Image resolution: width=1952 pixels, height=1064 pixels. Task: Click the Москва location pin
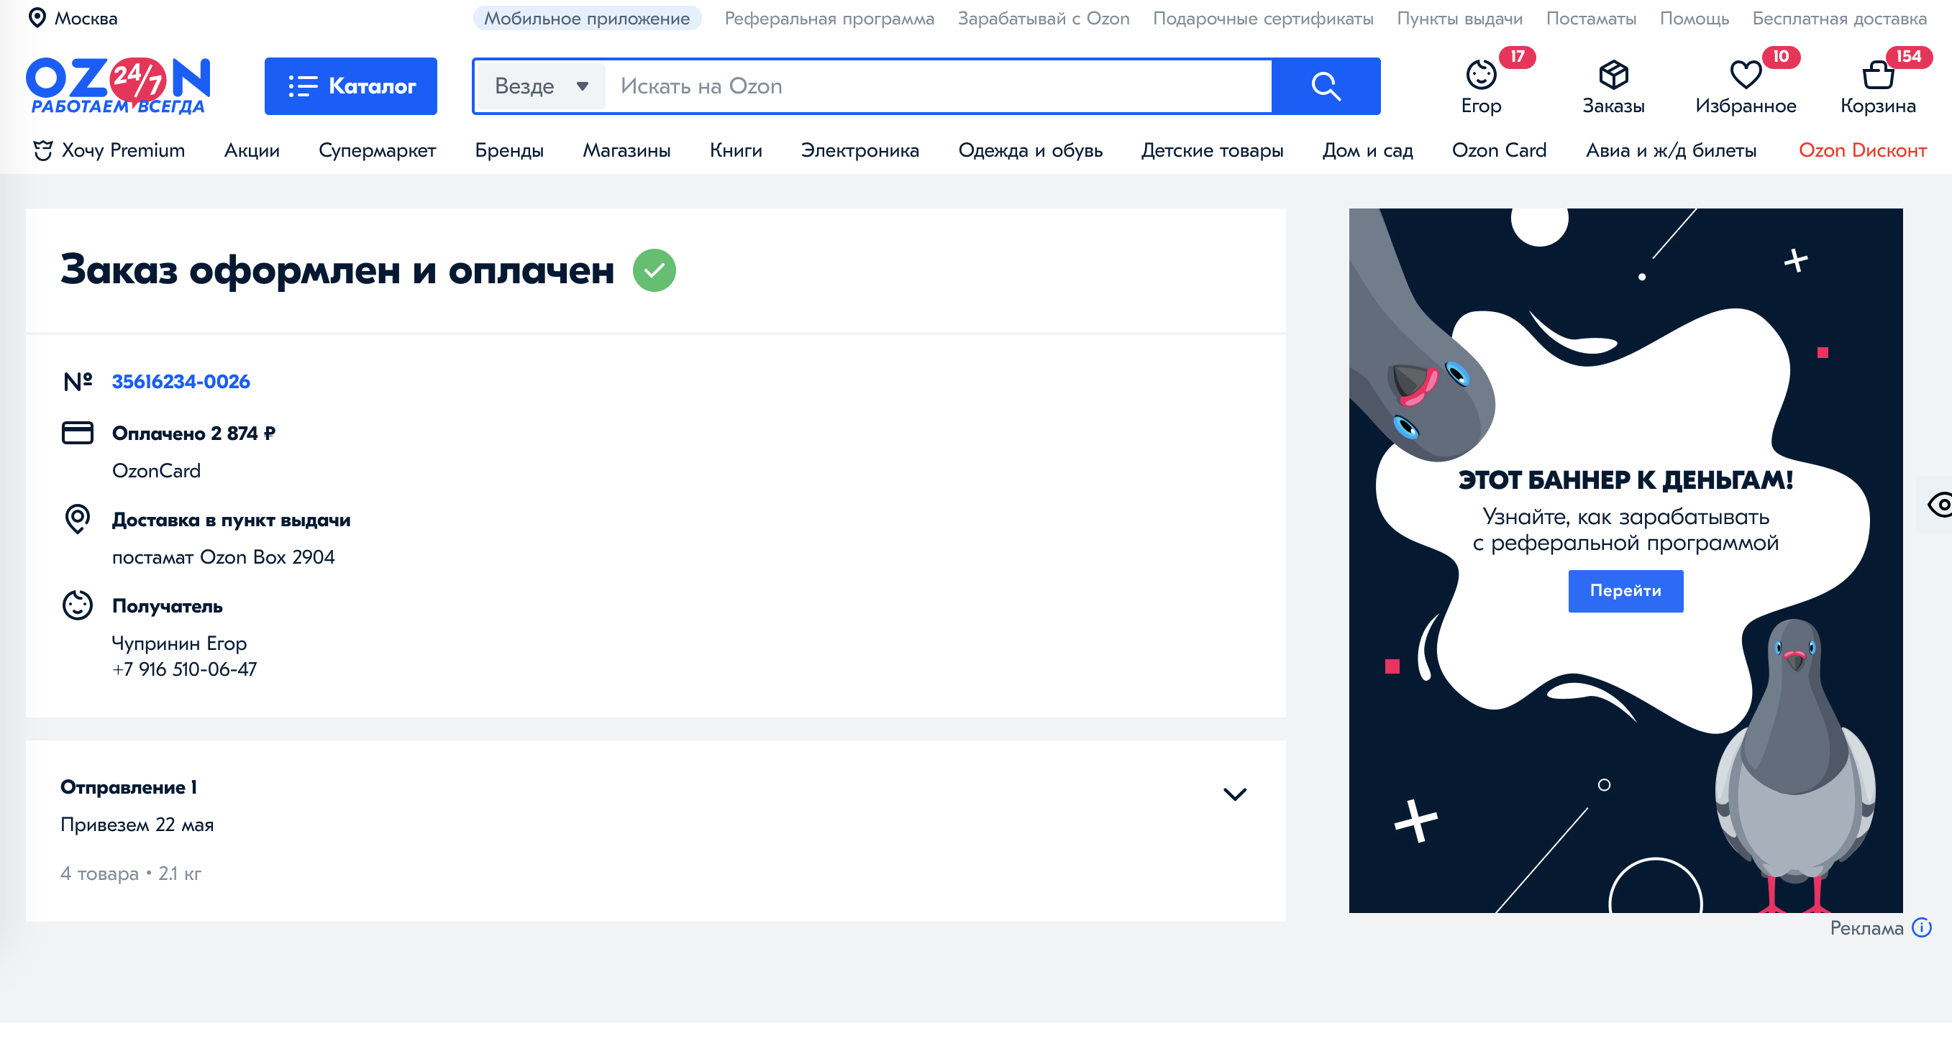37,18
